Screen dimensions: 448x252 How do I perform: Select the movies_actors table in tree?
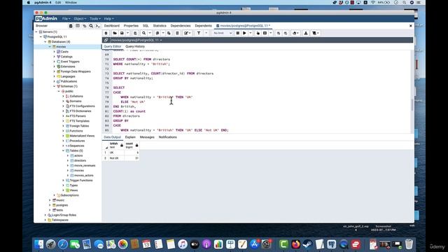point(84,176)
